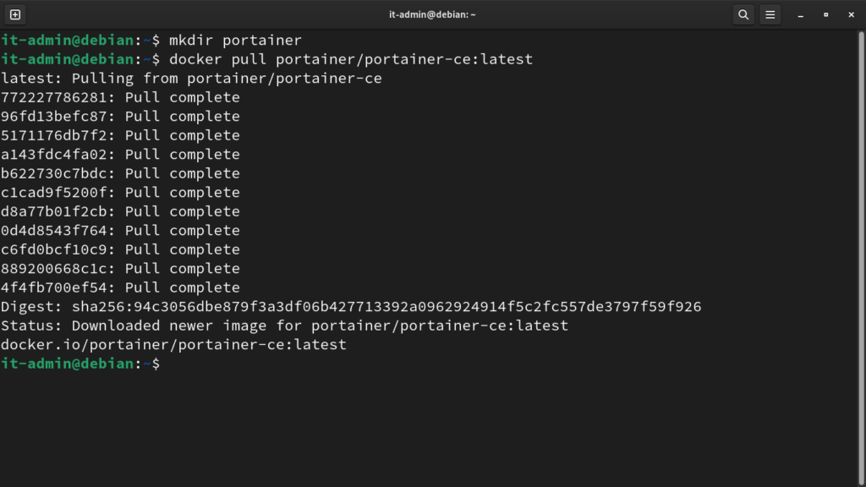Minimize the terminal window
The height and width of the screenshot is (487, 866).
(x=800, y=15)
